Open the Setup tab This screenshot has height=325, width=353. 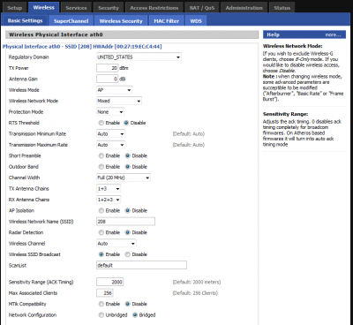point(14,8)
